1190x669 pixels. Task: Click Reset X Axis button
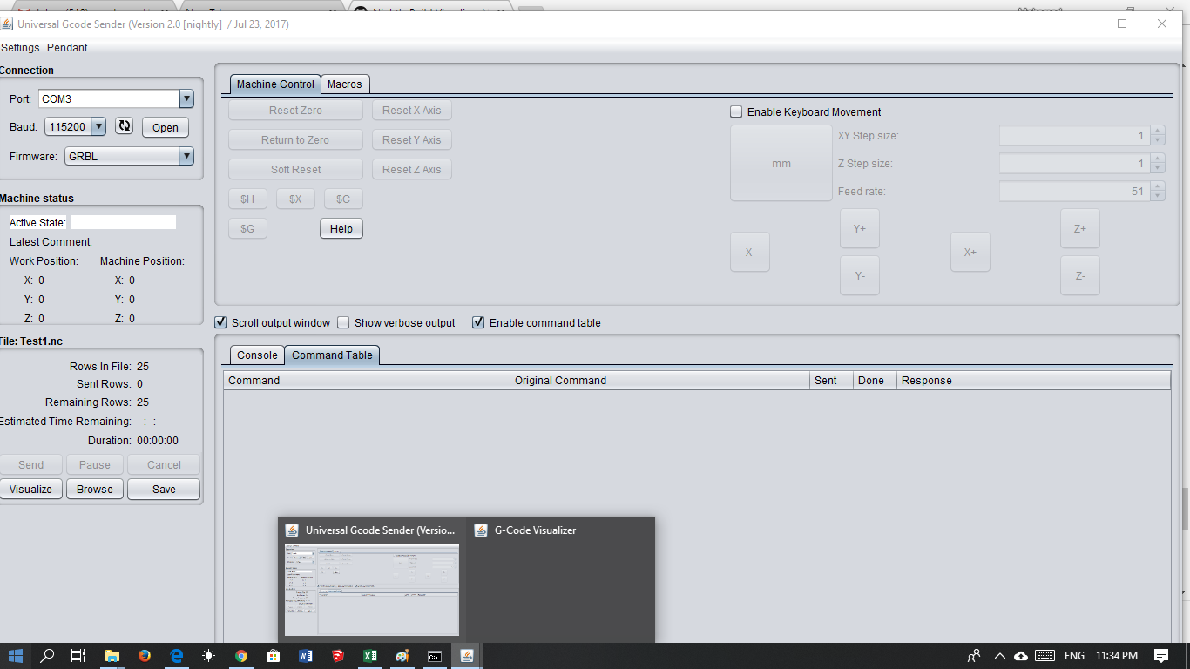point(412,110)
